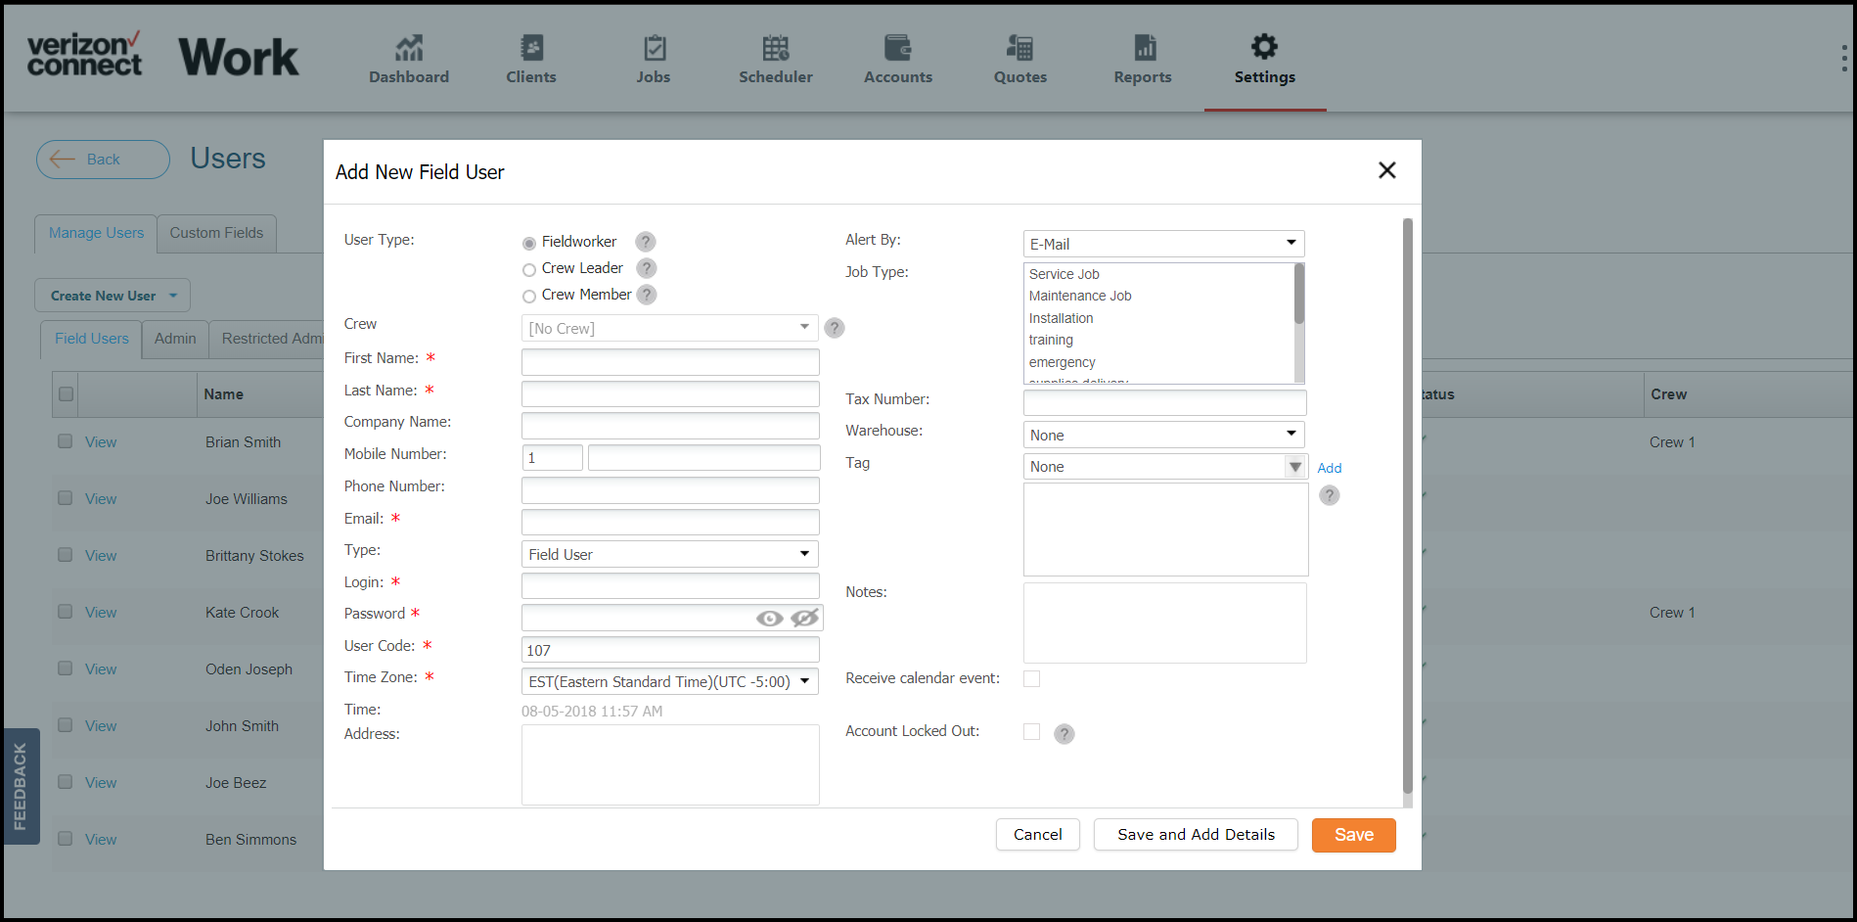Open the Crew dropdown

coord(670,328)
